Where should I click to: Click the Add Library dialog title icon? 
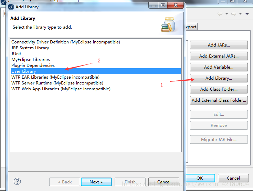tap(11, 7)
